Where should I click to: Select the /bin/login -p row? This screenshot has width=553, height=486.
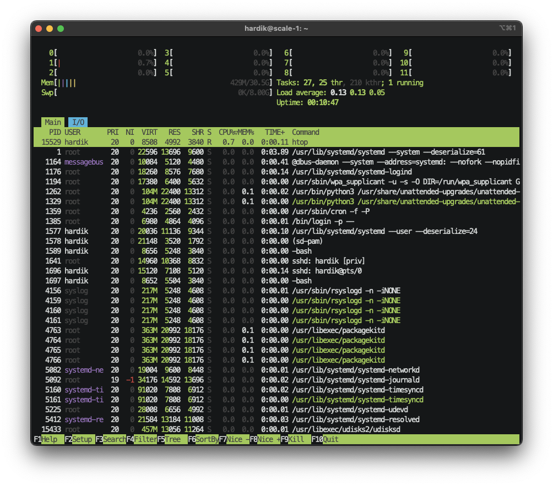pyautogui.click(x=276, y=221)
